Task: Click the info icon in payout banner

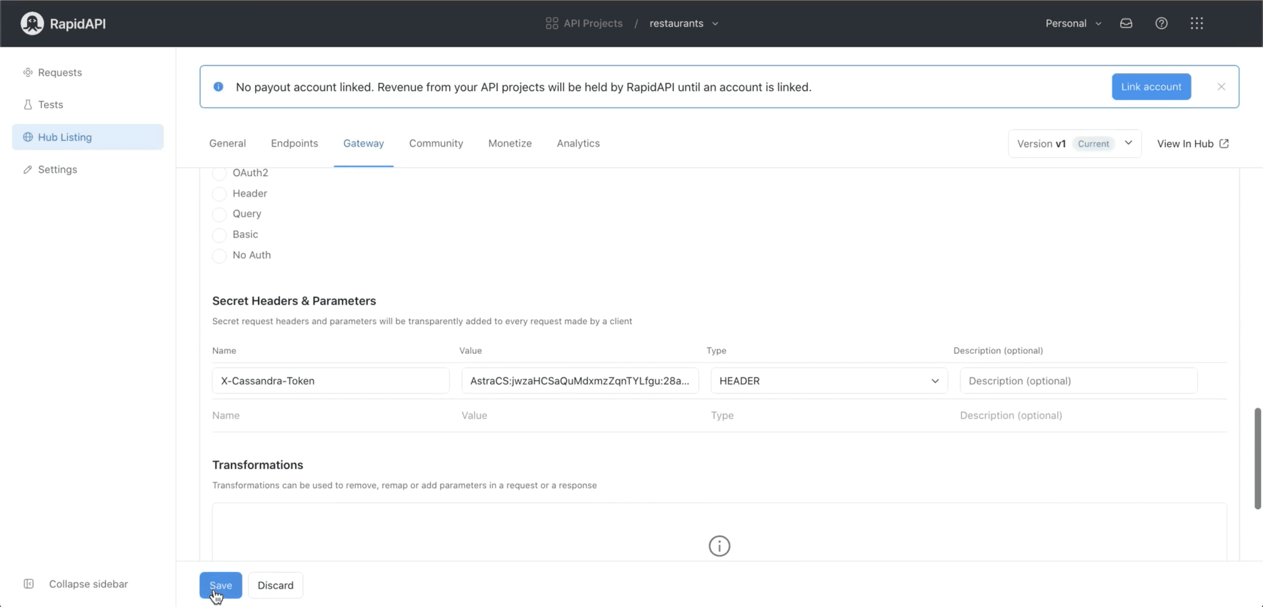Action: click(218, 87)
